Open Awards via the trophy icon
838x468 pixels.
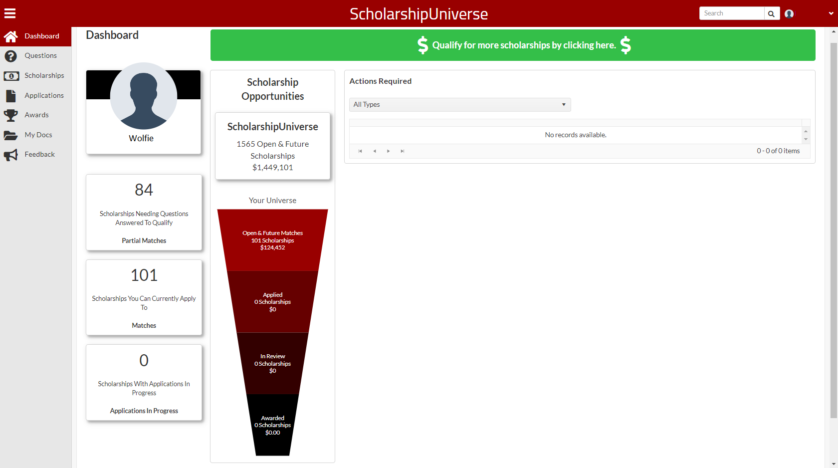(x=11, y=115)
